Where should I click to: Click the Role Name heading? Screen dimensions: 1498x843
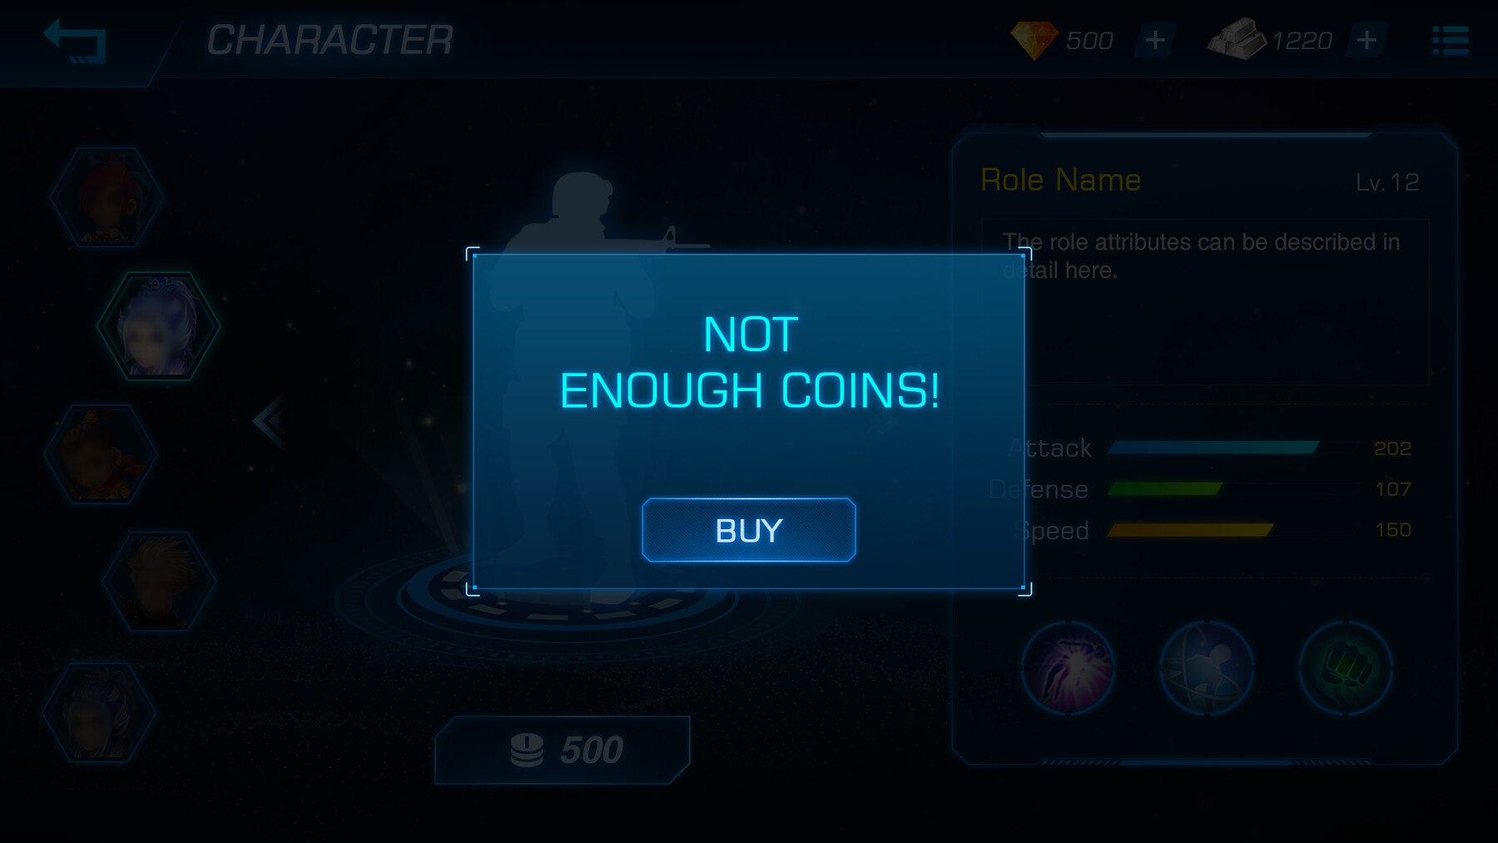coord(1060,180)
